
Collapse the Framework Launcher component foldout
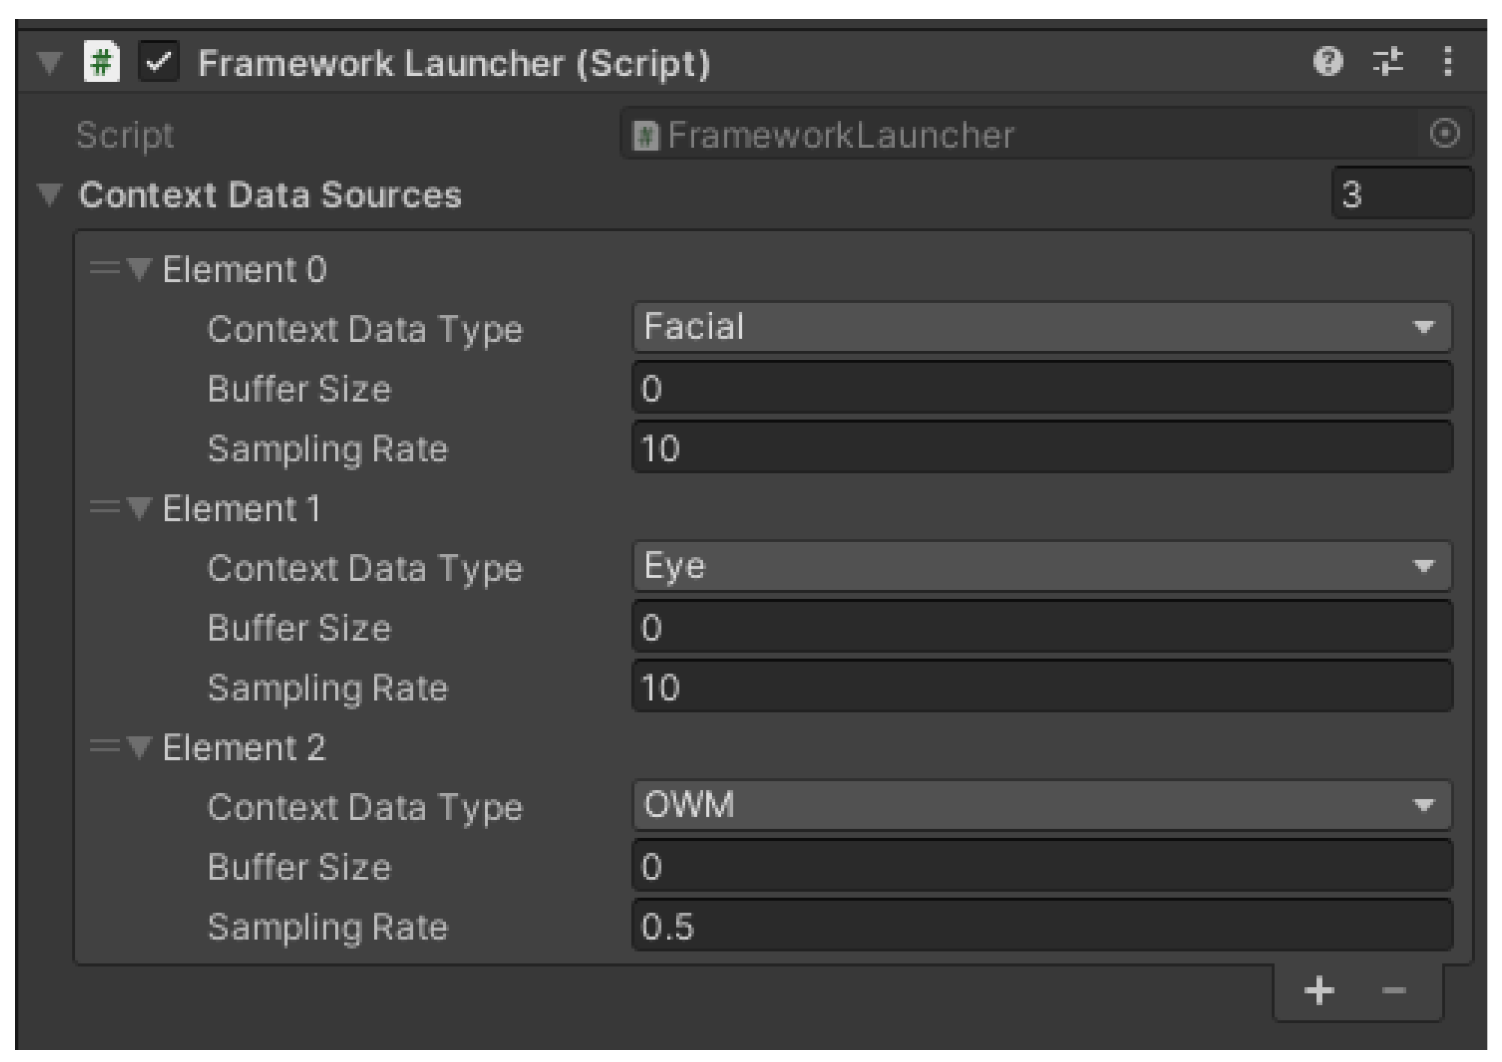tap(50, 63)
